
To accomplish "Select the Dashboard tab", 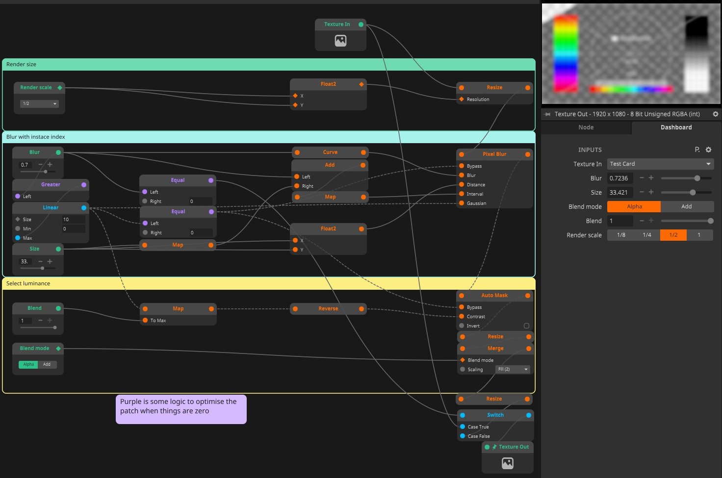I will point(676,127).
